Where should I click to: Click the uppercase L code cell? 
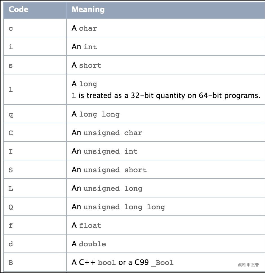[x=11, y=188]
